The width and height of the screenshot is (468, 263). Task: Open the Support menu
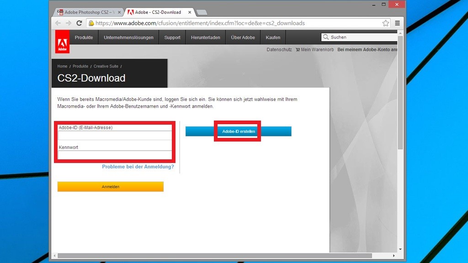click(172, 37)
